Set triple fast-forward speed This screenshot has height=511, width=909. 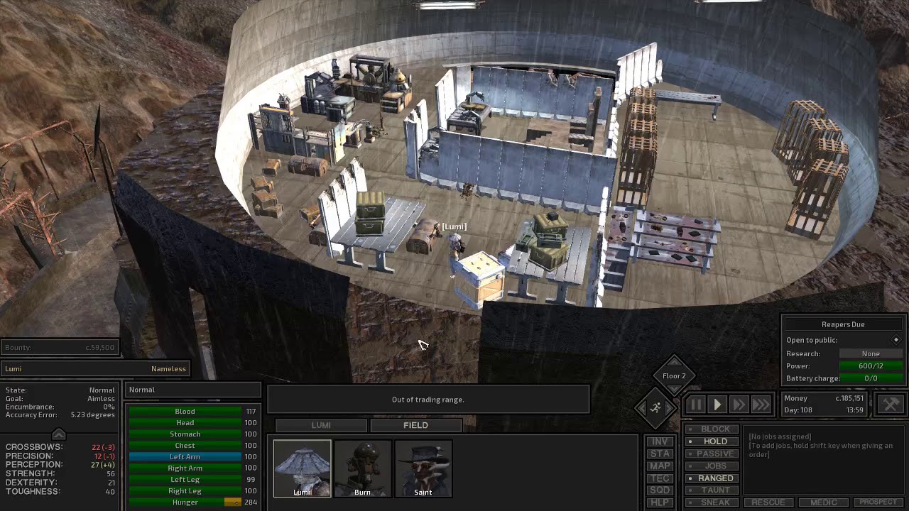point(761,405)
